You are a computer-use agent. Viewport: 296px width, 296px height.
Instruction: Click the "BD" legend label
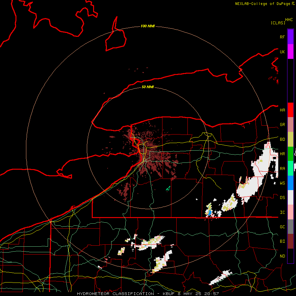tap(282, 139)
